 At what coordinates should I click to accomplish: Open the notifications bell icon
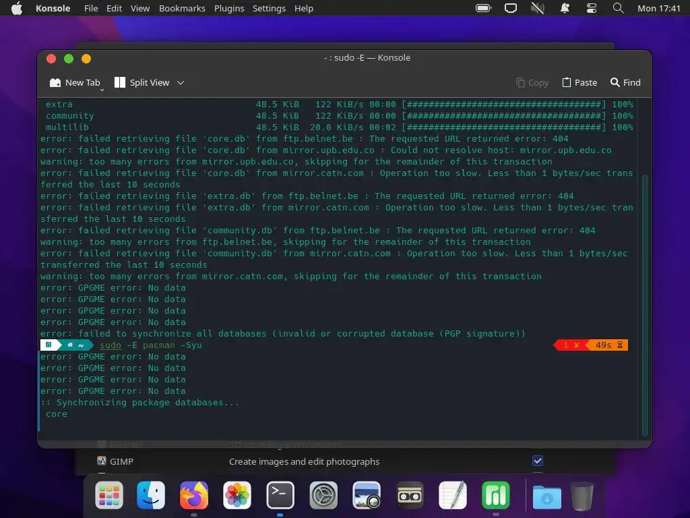coord(565,8)
